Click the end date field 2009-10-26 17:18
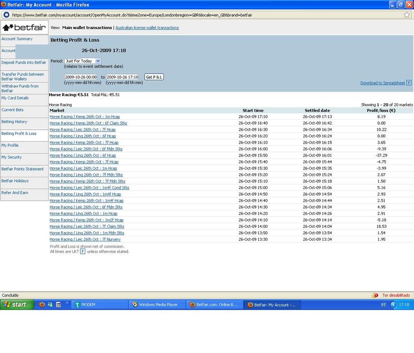 click(x=123, y=77)
